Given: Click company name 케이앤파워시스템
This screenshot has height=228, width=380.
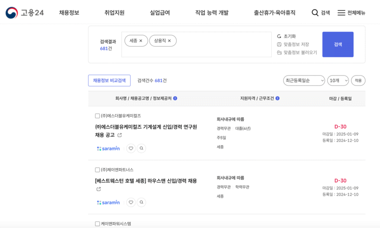Looking at the screenshot, I should tap(116, 224).
